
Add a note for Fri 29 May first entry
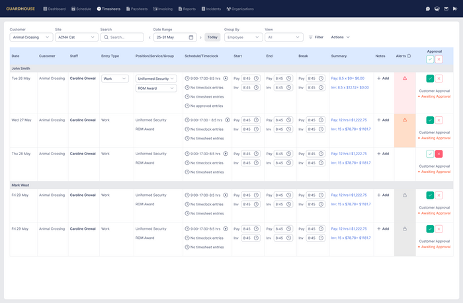383,195
